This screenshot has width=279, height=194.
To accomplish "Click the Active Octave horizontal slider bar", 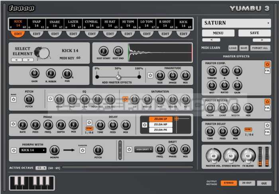I will pyautogui.click(x=128, y=167).
